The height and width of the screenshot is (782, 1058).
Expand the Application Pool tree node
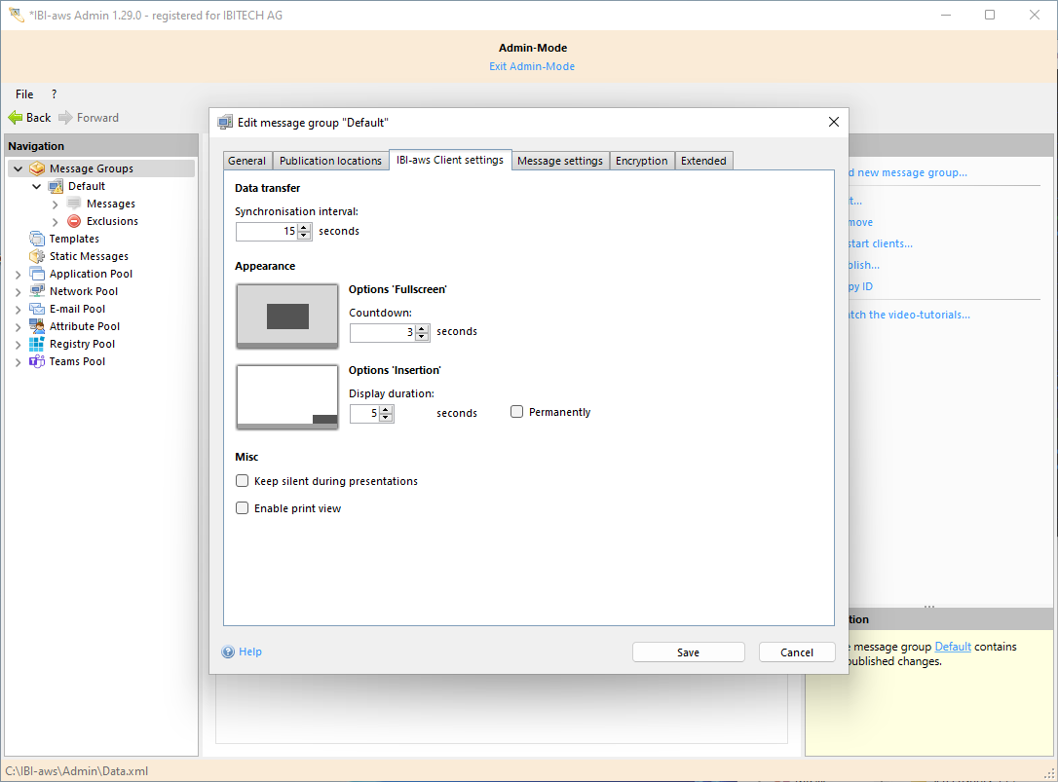tap(19, 275)
